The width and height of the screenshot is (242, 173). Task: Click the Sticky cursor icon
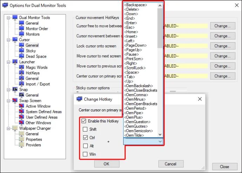tap(21, 51)
